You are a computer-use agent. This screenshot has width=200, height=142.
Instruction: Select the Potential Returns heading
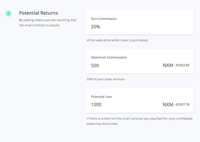click(38, 13)
